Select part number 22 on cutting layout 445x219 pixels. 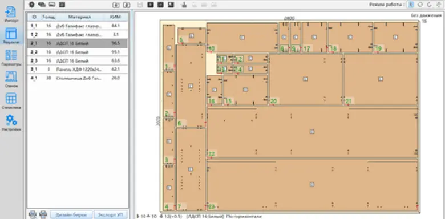click(212, 154)
